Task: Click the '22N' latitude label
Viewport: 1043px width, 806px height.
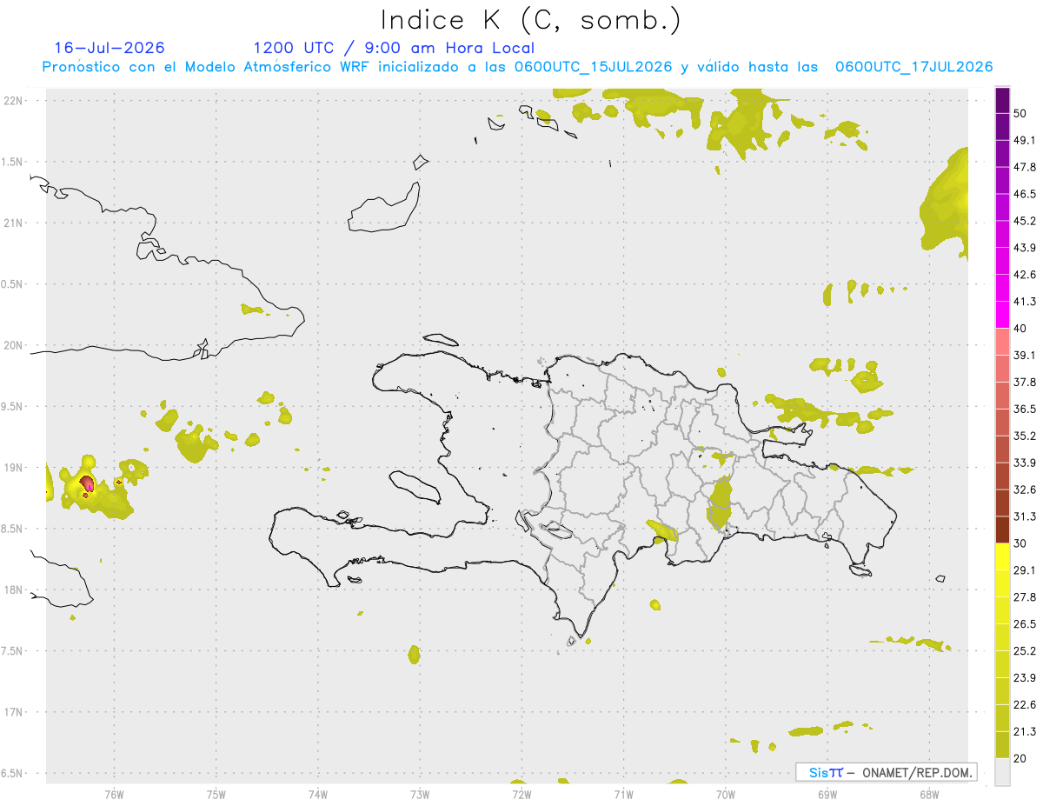Action: tap(13, 100)
